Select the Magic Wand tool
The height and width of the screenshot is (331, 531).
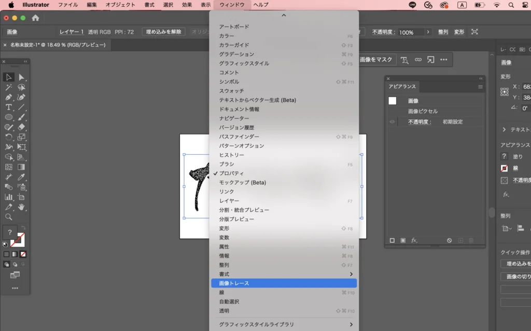tap(9, 87)
